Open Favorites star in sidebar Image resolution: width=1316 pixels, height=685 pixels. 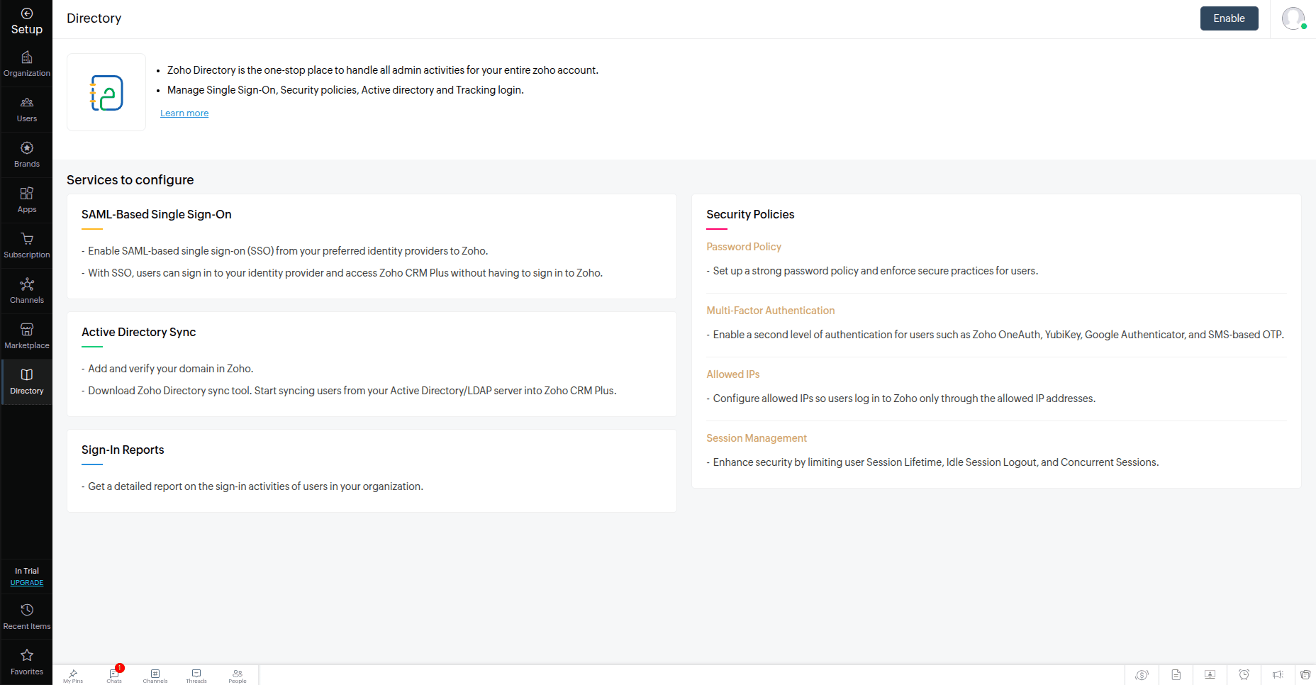[27, 661]
